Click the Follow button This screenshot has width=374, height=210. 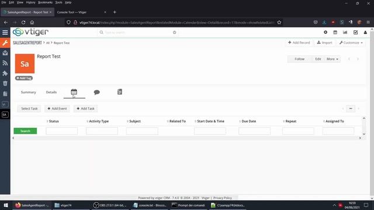point(299,59)
